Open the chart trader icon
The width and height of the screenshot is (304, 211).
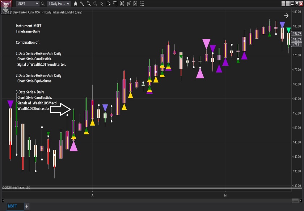(x=115, y=4)
